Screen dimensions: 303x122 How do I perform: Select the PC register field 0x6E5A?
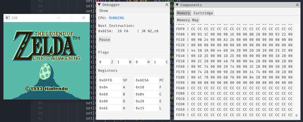point(146,80)
